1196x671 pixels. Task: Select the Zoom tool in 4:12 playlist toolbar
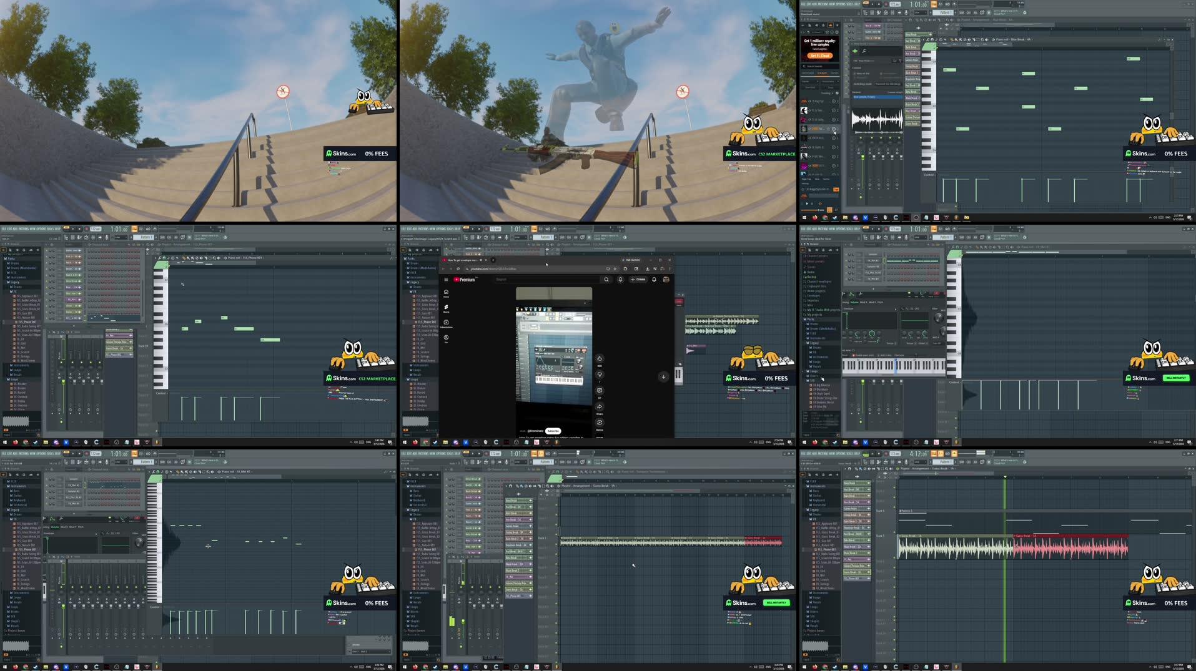tap(887, 469)
